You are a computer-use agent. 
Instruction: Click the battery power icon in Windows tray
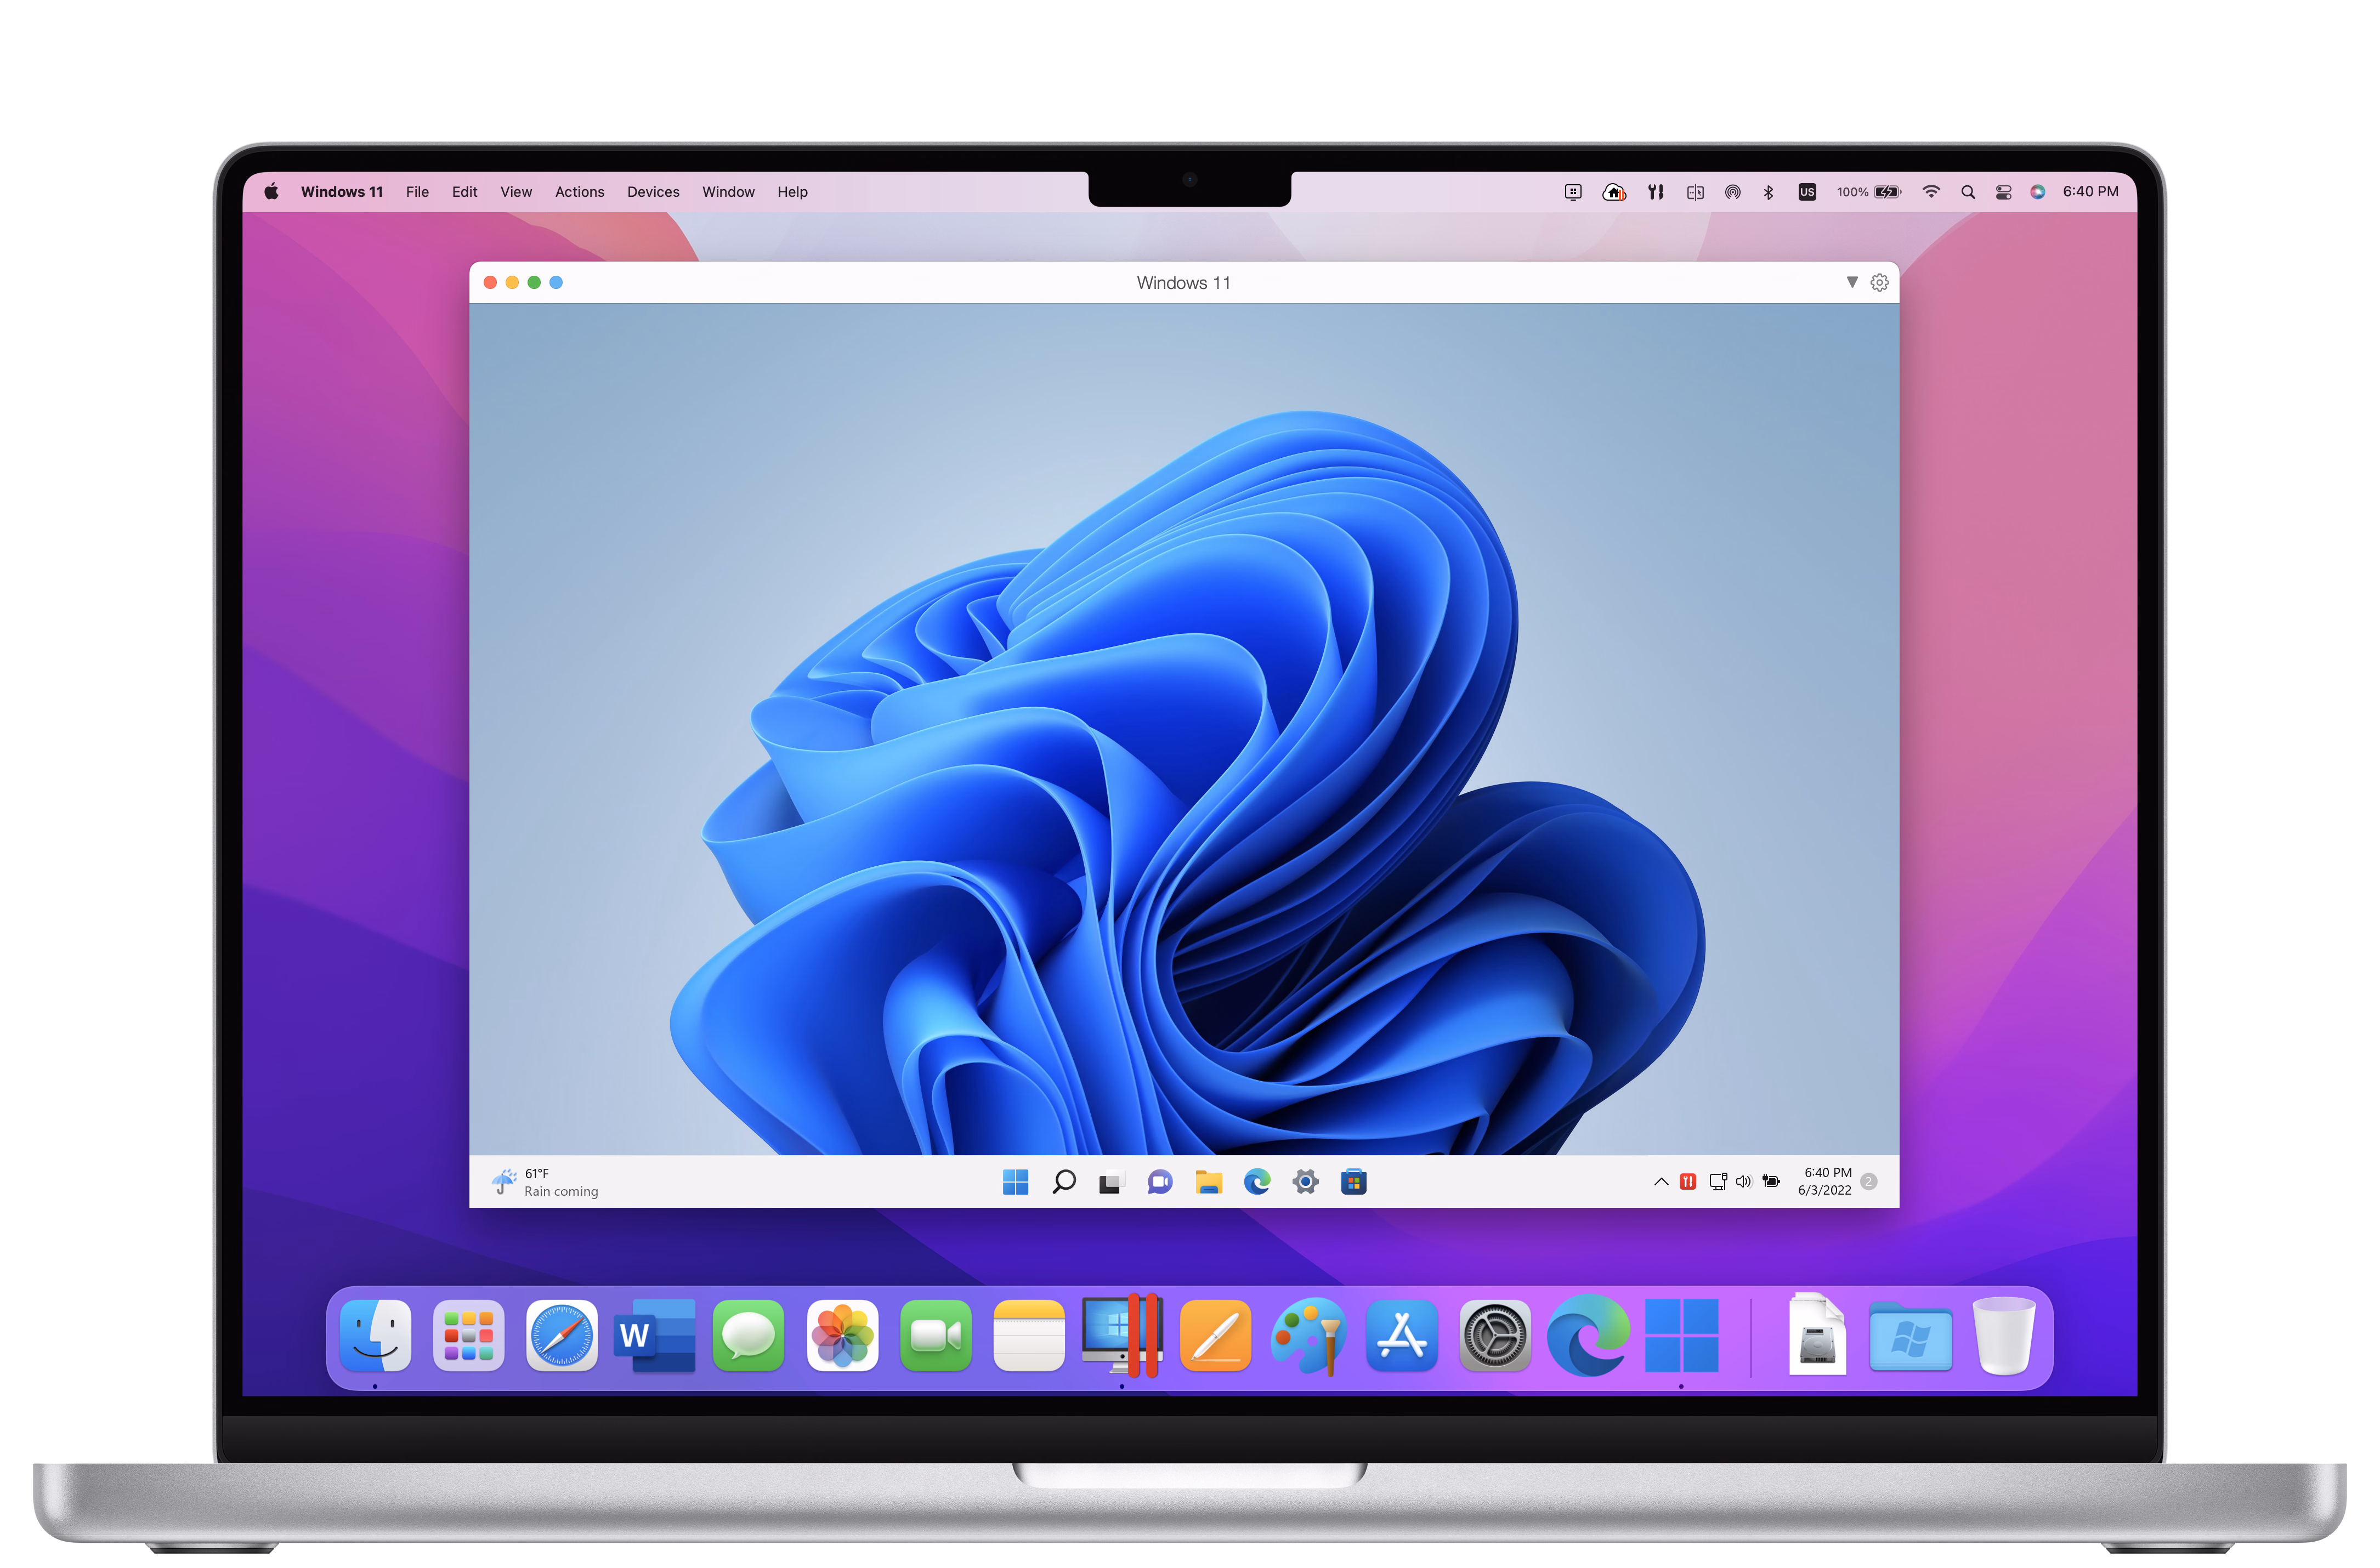click(1771, 1182)
